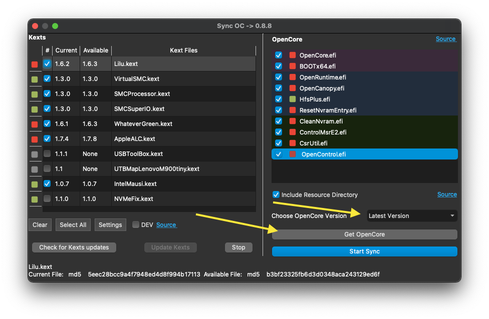The height and width of the screenshot is (319, 489).
Task: Click the current version 1.6.1 cell
Action: (x=62, y=124)
